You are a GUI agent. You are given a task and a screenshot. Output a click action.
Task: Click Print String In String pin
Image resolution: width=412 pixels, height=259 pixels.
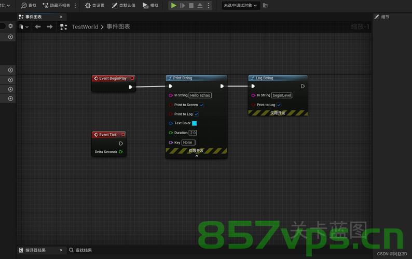pos(171,95)
